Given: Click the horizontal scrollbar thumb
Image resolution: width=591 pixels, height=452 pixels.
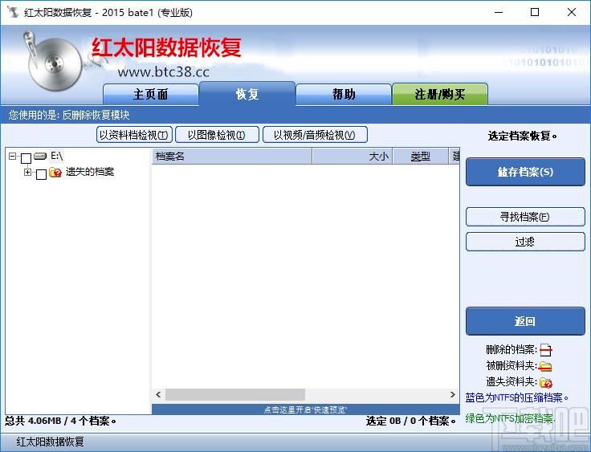Looking at the screenshot, I should coord(235,395).
